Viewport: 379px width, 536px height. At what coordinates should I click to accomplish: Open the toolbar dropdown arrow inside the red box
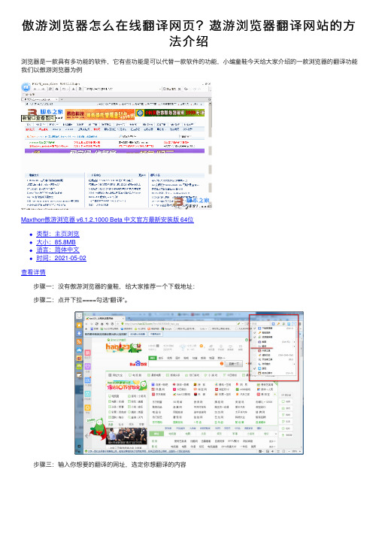click(x=294, y=323)
